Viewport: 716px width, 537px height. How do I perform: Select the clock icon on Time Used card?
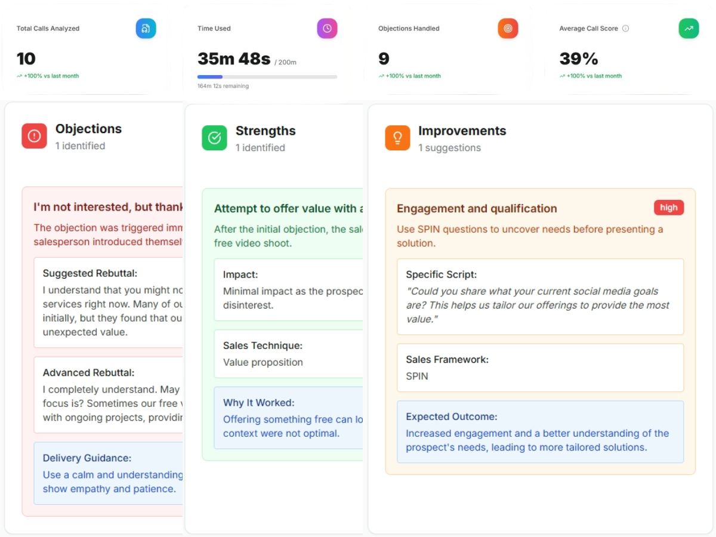pyautogui.click(x=327, y=28)
